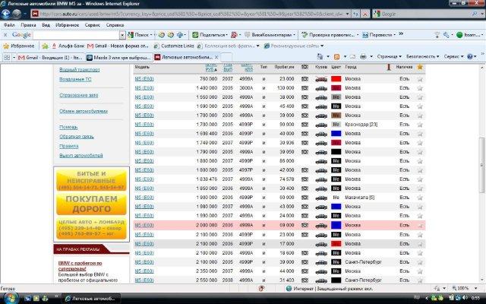Toggle the favorite star in the Махачкала row
This screenshot has width=486, height=304.
420,198
